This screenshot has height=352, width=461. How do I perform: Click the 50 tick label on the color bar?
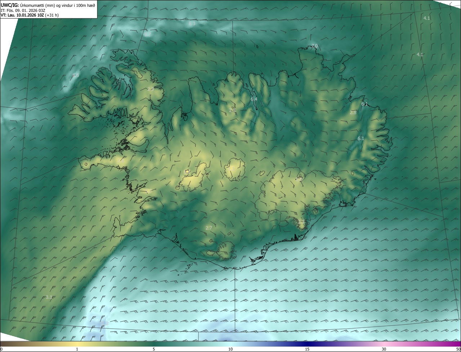click(458, 349)
